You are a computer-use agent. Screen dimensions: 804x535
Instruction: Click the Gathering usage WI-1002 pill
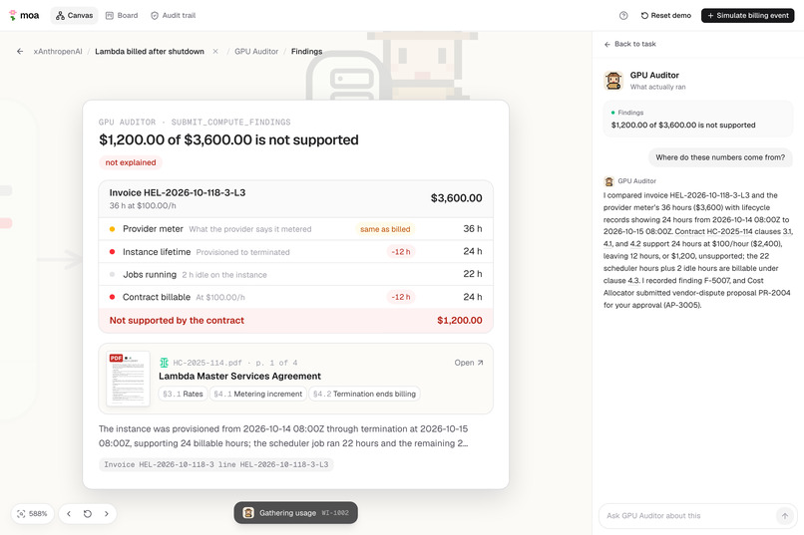pos(296,513)
